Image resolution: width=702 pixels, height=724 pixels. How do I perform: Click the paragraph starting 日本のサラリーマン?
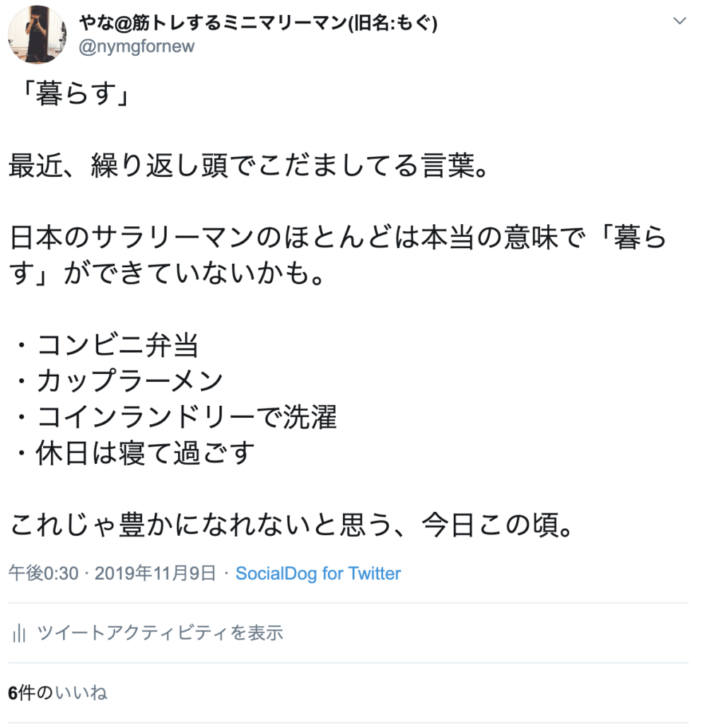[x=339, y=255]
